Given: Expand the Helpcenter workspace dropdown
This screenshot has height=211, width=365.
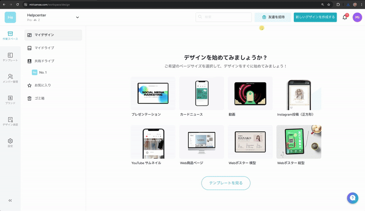Looking at the screenshot, I should 77,17.
